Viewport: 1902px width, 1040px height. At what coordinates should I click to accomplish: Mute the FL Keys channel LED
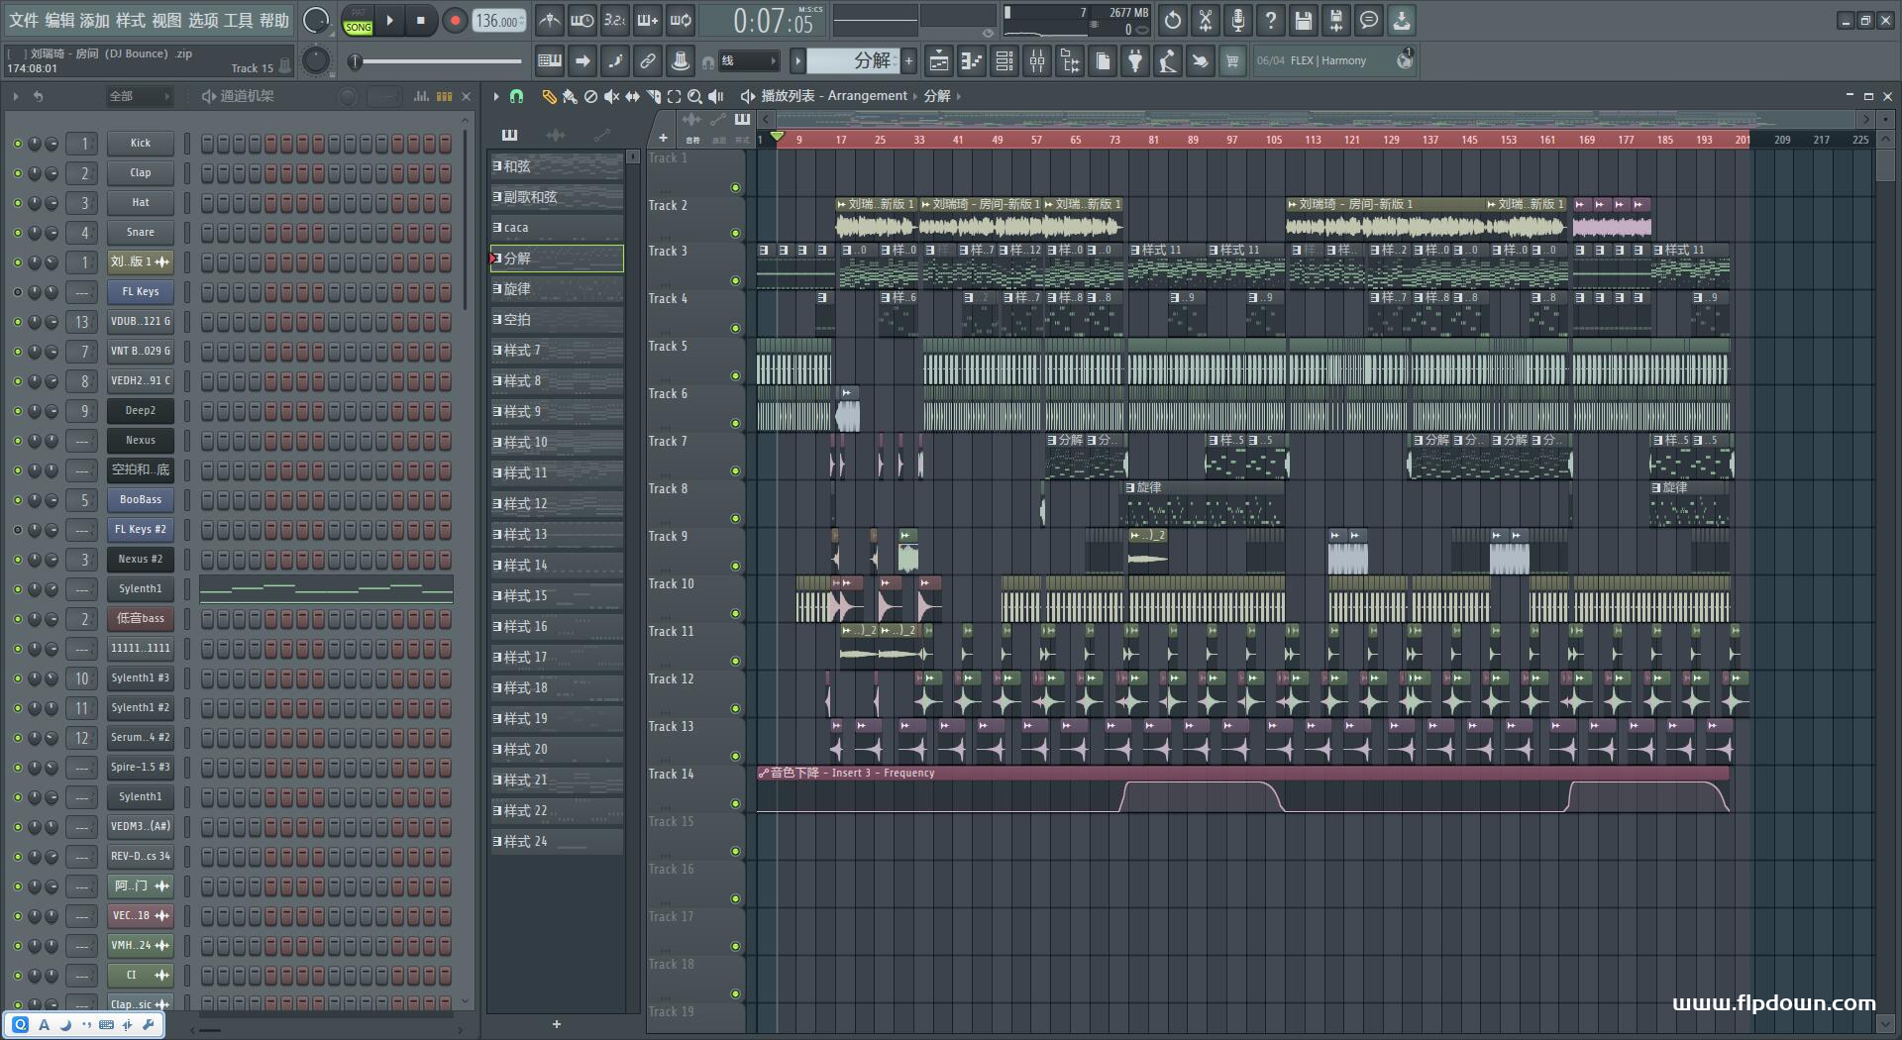(x=17, y=292)
